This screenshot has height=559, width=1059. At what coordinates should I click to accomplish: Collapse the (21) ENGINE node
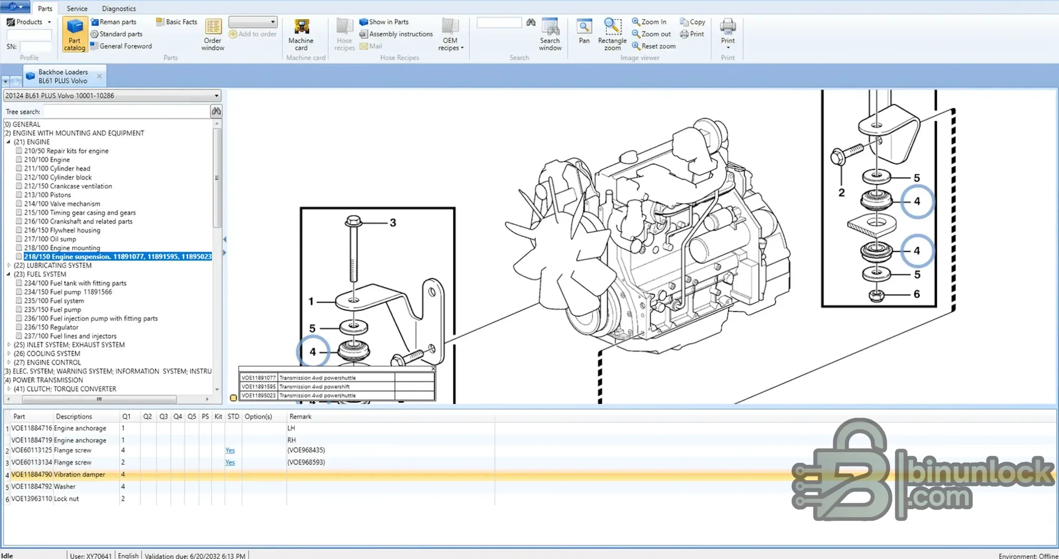8,142
